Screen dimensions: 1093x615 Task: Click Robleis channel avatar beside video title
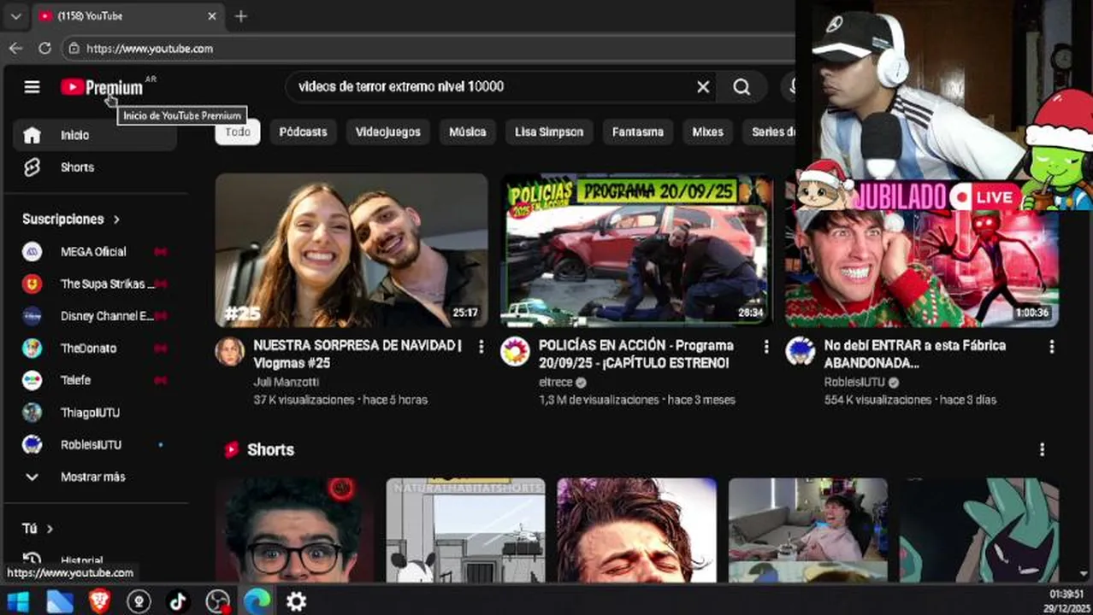(800, 351)
